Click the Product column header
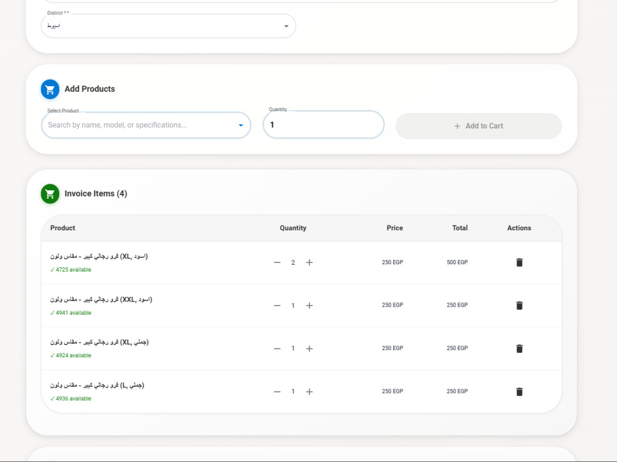 (x=62, y=228)
